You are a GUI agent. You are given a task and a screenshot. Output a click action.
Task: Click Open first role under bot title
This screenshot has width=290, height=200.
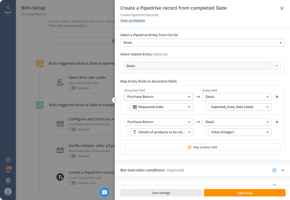[87, 78]
